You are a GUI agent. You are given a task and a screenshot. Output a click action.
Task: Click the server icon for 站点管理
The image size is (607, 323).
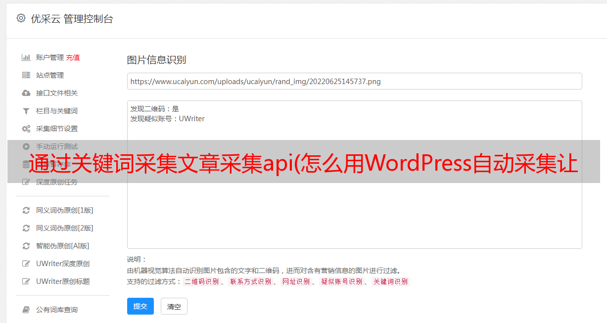26,75
